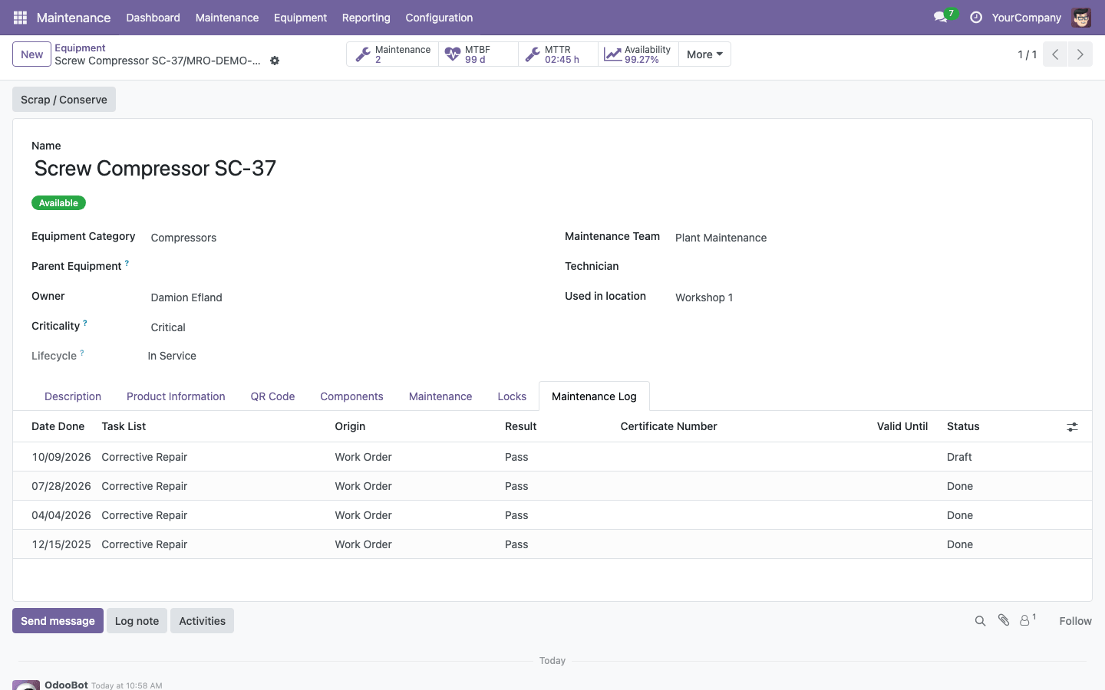View the MTTR 02:45 h statistic

click(x=559, y=54)
